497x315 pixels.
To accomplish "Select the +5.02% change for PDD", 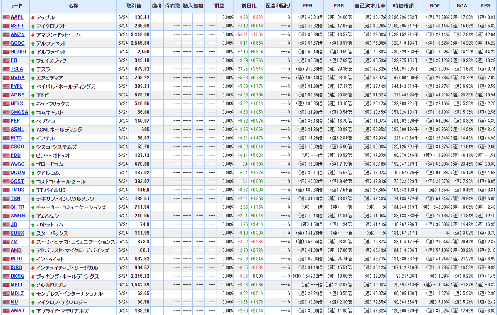I will [x=256, y=155].
